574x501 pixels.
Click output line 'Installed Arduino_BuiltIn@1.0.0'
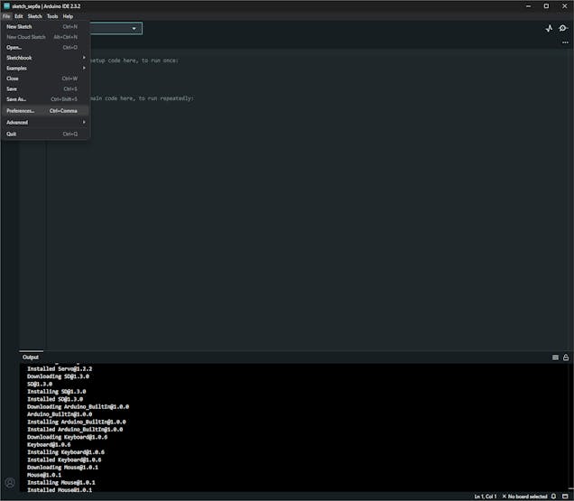click(x=75, y=429)
